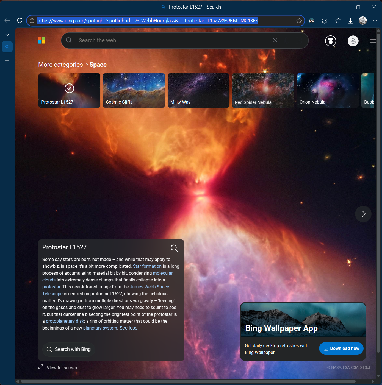Open the Downloads icon
Image resolution: width=382 pixels, height=385 pixels.
350,21
